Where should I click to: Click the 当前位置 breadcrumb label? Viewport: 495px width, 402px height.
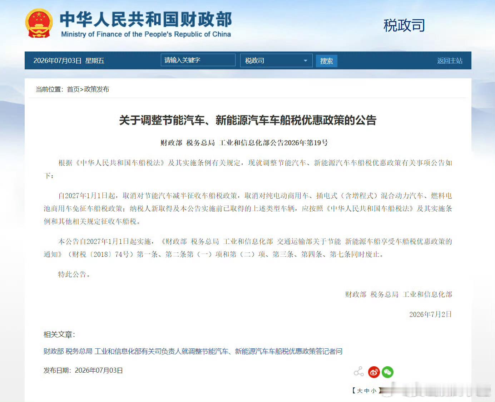click(49, 89)
